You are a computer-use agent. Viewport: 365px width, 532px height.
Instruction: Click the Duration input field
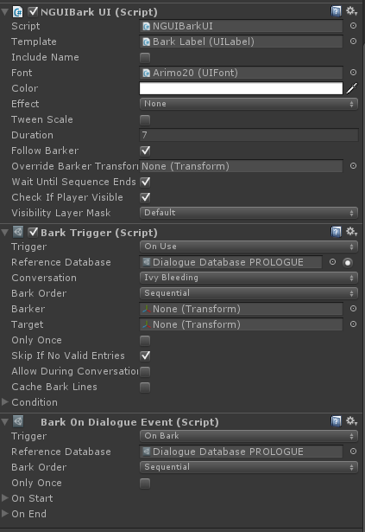click(249, 135)
